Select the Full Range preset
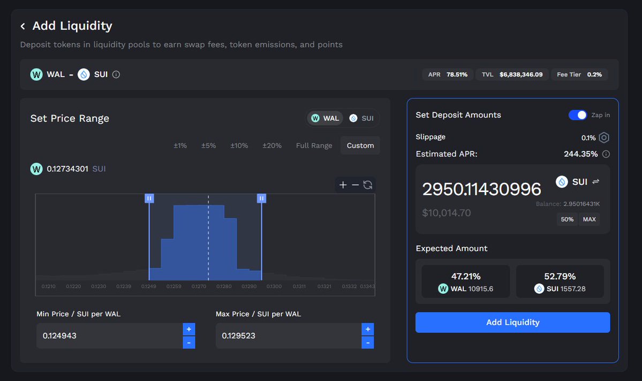642x381 pixels. click(314, 146)
